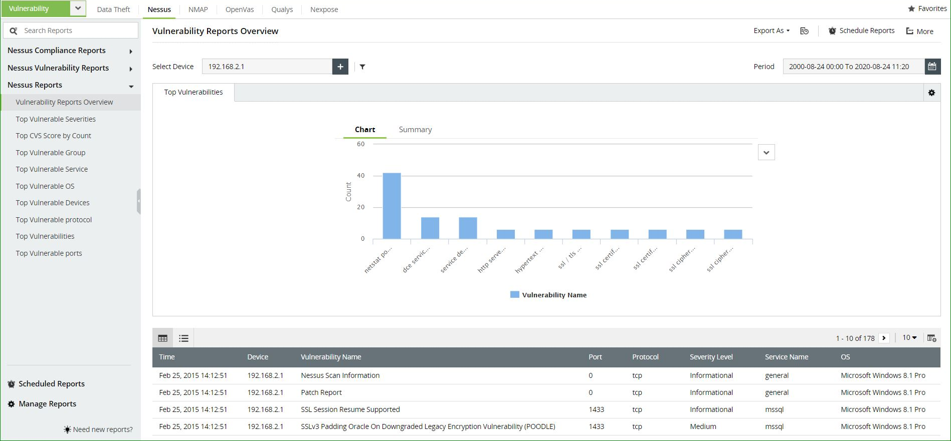Image resolution: width=951 pixels, height=441 pixels.
Task: Click the netstat po... bar in chart
Action: (392, 206)
